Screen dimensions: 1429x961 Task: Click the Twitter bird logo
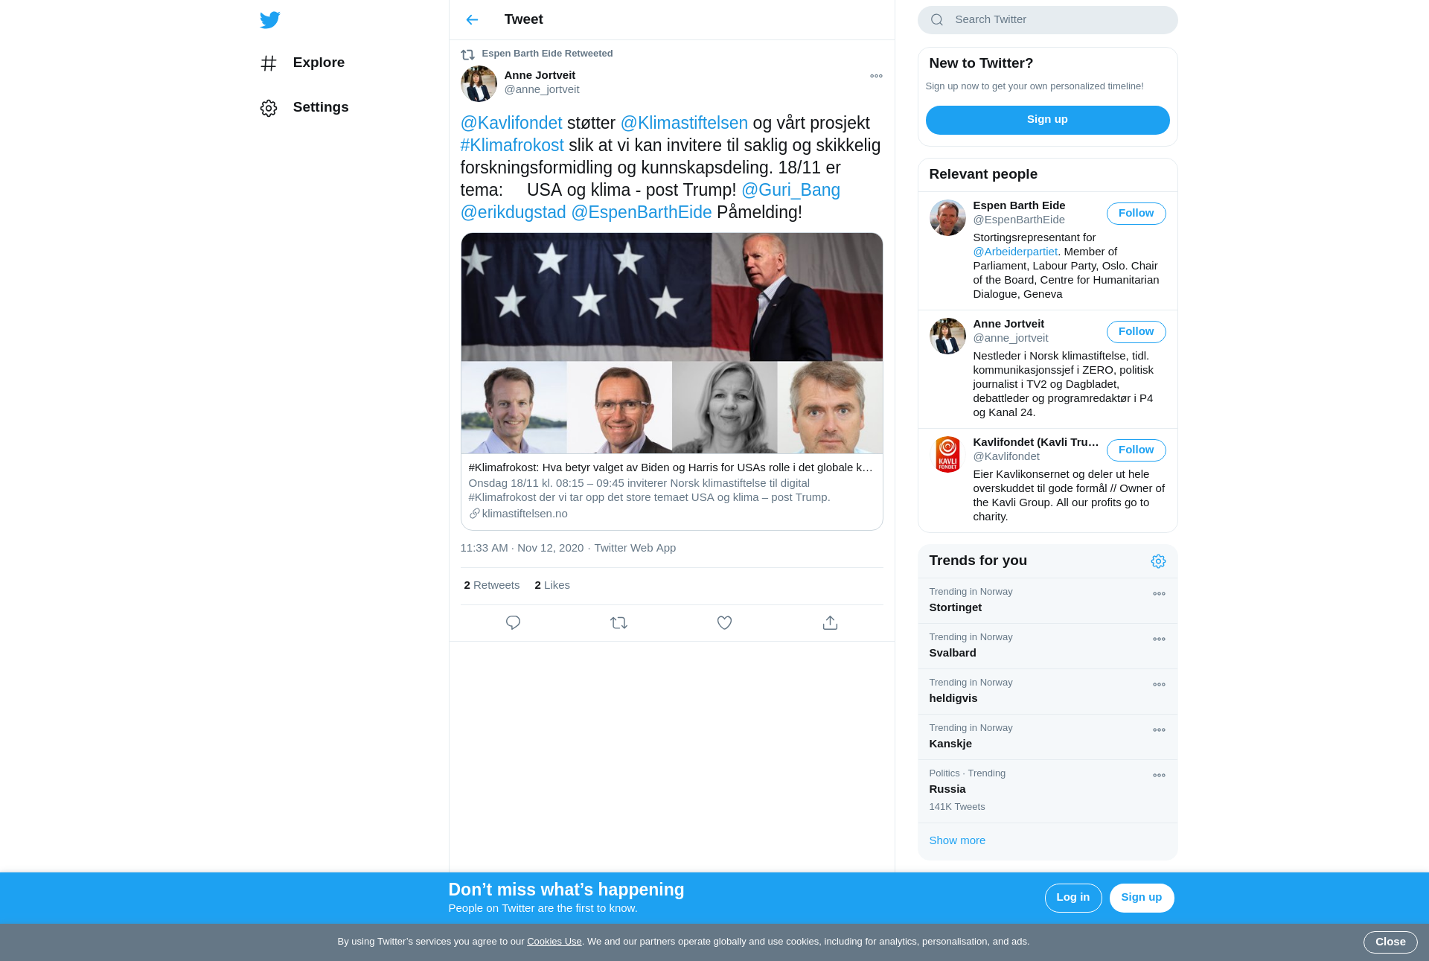point(270,20)
